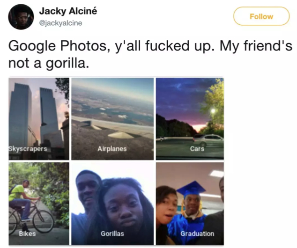Screen dimensions: 297x248
Task: Click the "Airplanes" album label
Action: (112, 149)
